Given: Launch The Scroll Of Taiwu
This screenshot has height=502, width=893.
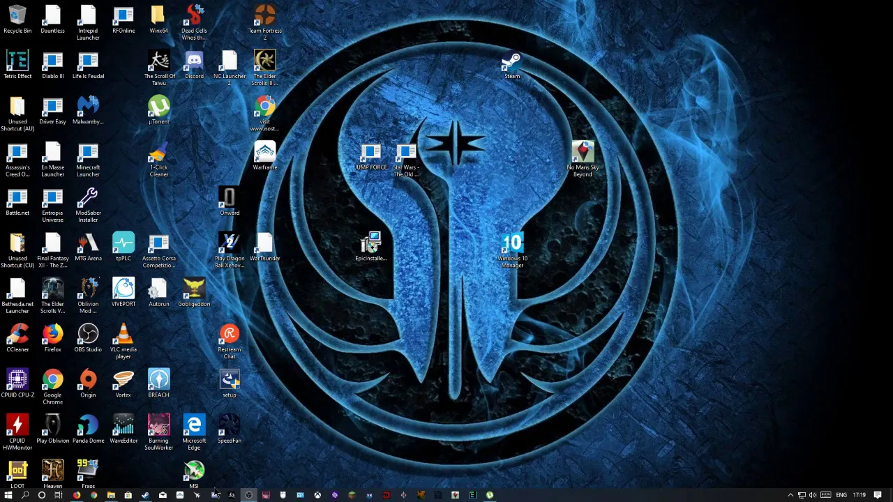Looking at the screenshot, I should 160,68.
